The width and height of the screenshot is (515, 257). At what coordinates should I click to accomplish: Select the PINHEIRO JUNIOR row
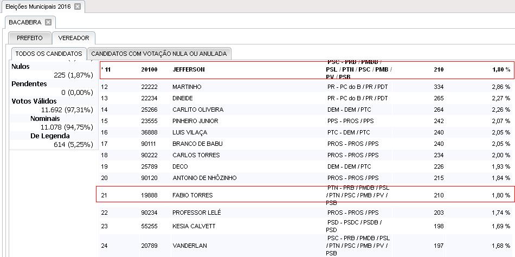(196, 121)
